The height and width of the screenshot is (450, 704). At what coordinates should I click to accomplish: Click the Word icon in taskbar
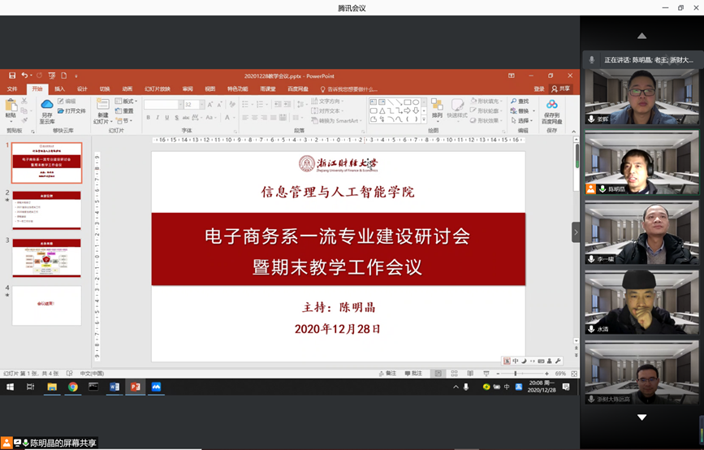click(x=114, y=387)
